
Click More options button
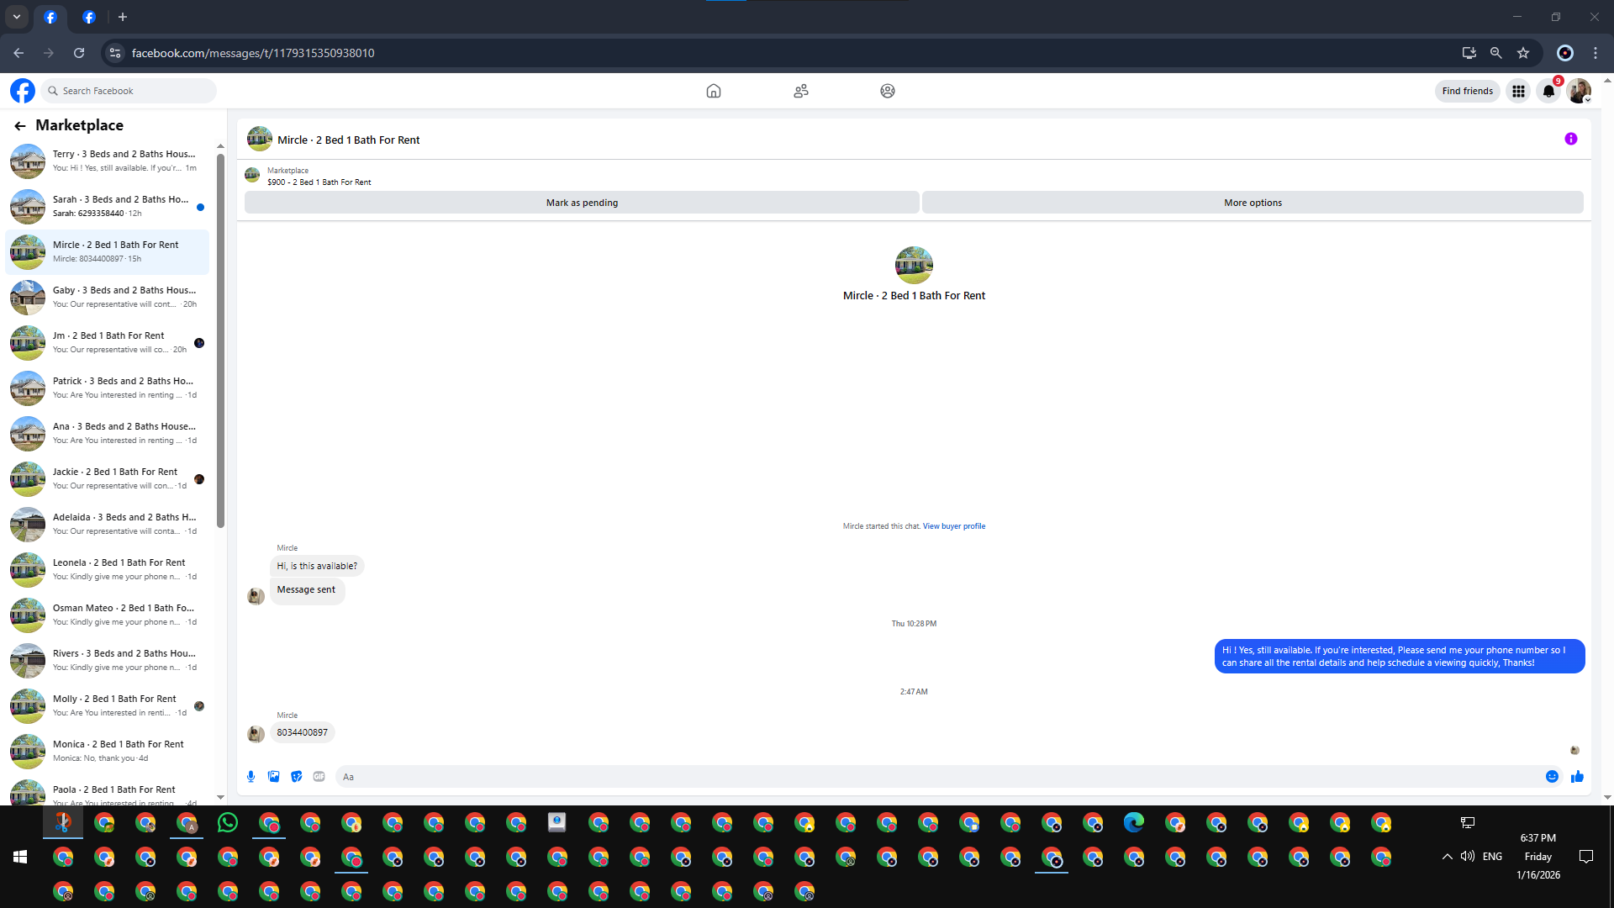coord(1253,203)
